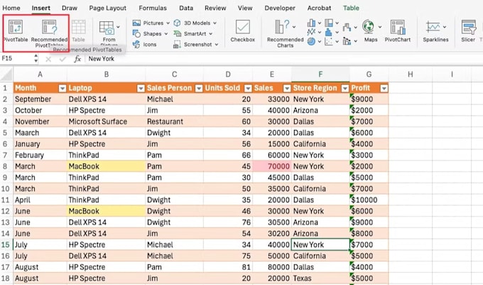Select column H header
The height and width of the screenshot is (285, 483).
pos(410,74)
